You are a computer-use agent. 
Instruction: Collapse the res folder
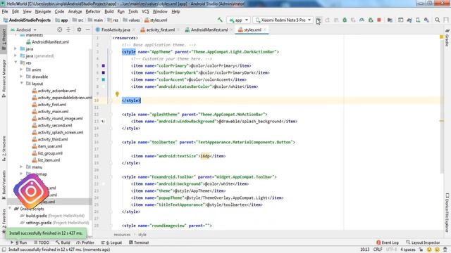(x=16, y=63)
